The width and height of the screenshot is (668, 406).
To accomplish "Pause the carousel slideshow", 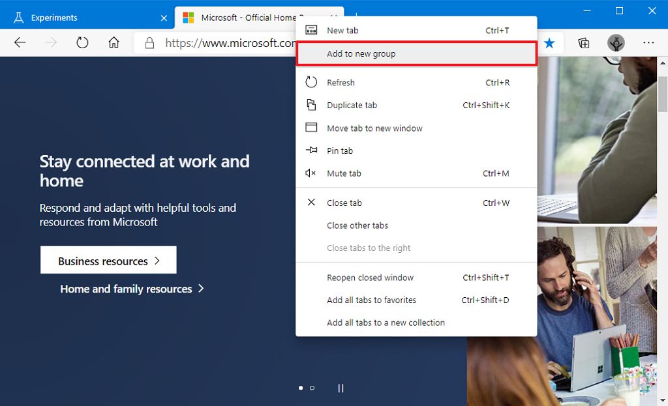I will pos(341,388).
